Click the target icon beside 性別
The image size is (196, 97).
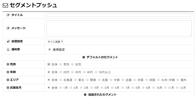tap(8, 64)
